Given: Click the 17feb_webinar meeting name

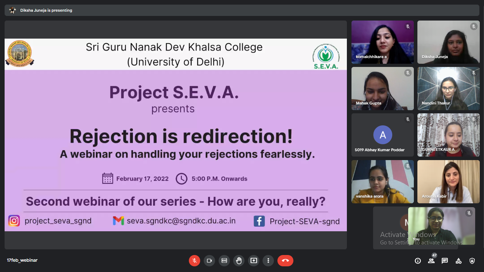Looking at the screenshot, I should point(22,260).
